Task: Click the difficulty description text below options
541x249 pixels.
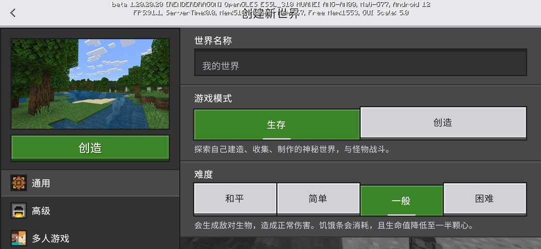Action: click(333, 226)
